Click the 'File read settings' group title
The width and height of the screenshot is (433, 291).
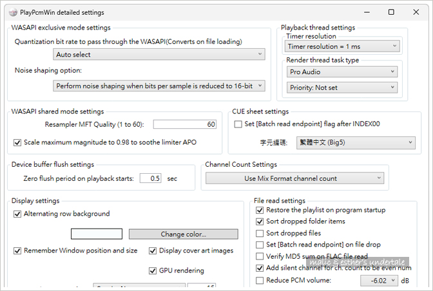280,200
